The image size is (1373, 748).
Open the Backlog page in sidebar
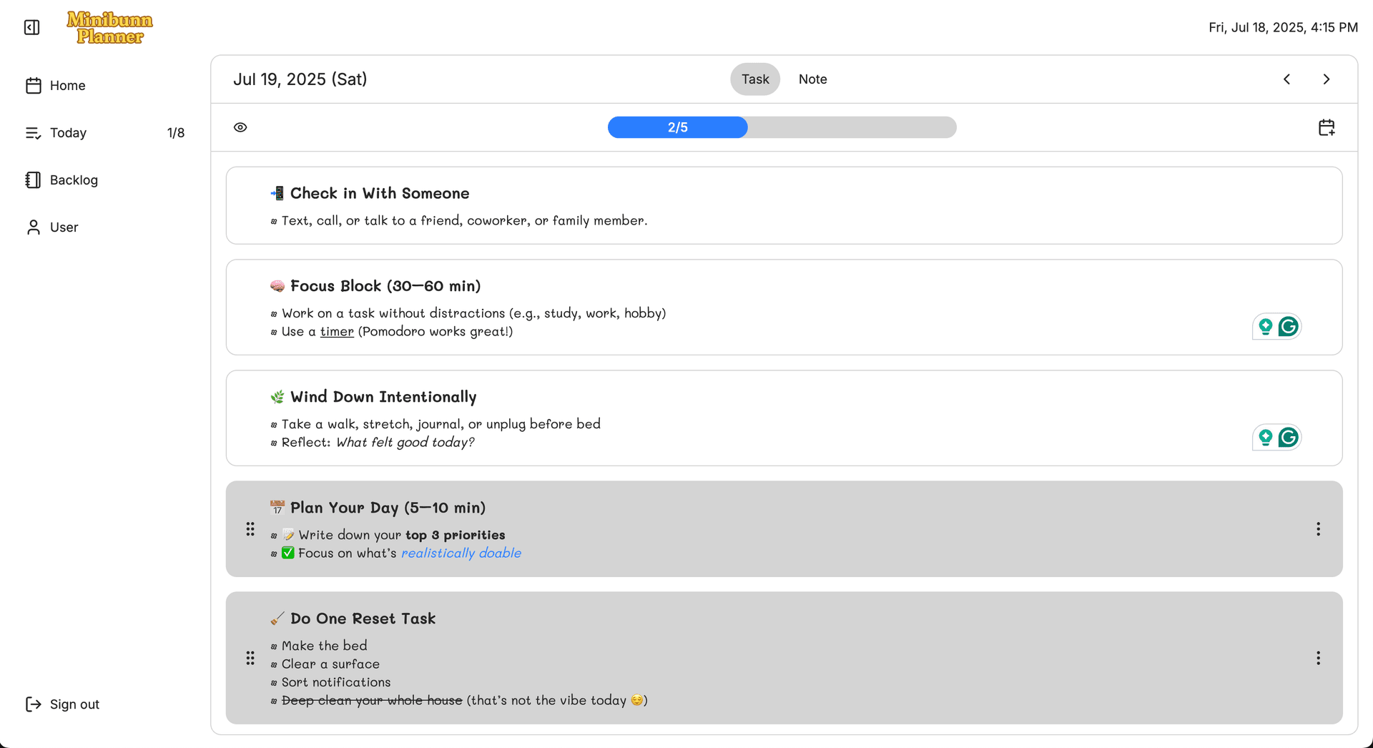click(x=74, y=180)
